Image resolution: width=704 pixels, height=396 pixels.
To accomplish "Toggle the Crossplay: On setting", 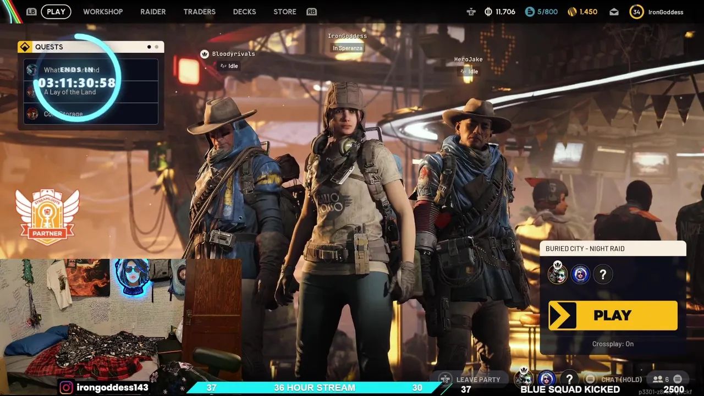I will [x=613, y=344].
